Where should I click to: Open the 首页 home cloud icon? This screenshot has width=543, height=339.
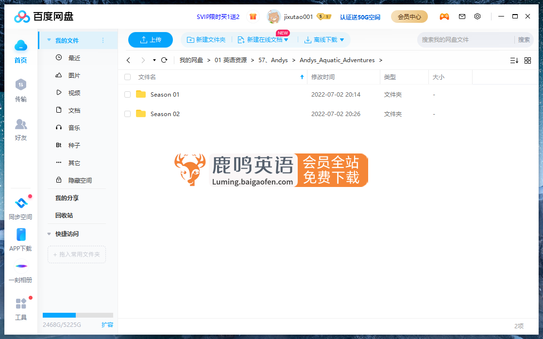click(21, 46)
